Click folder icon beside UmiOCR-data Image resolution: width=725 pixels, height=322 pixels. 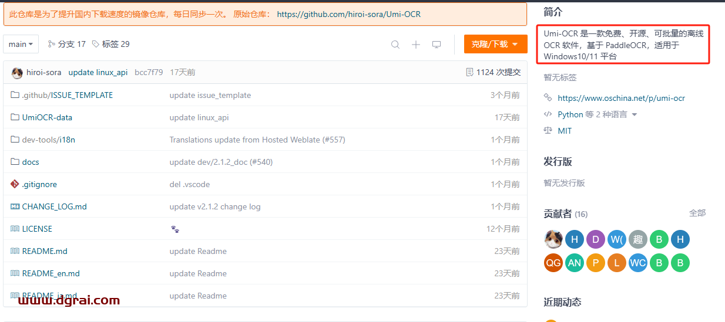pyautogui.click(x=15, y=117)
